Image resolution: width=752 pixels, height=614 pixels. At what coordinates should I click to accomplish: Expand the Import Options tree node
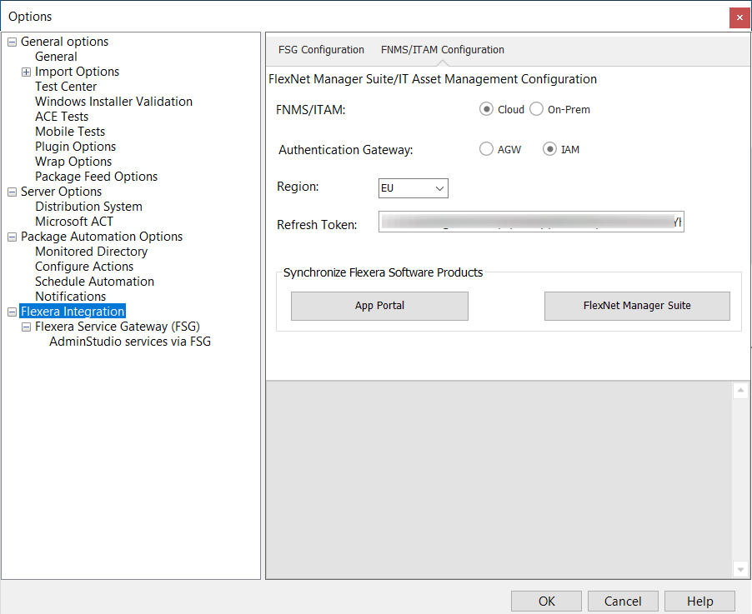27,72
